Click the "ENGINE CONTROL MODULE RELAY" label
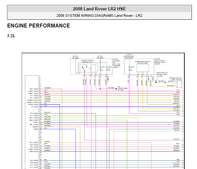The width and height of the screenshot is (197, 169). click(87, 61)
